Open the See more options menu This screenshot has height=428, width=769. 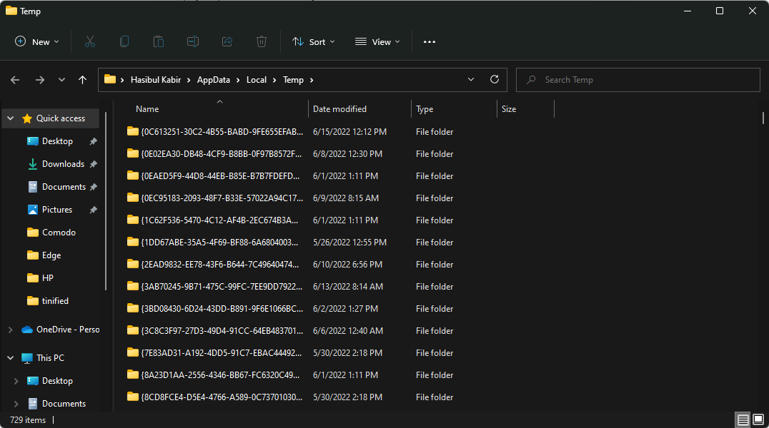tap(429, 42)
